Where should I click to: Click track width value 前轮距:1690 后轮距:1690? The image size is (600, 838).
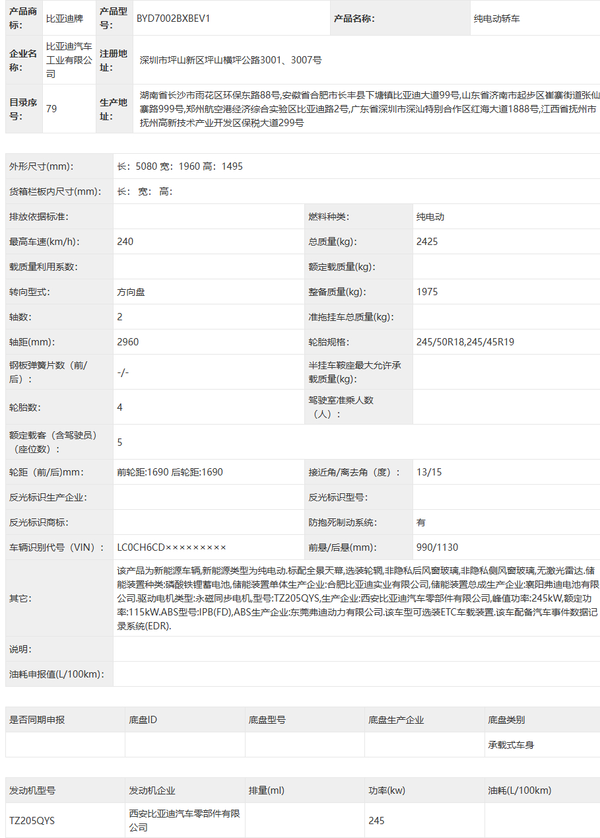[x=170, y=472]
